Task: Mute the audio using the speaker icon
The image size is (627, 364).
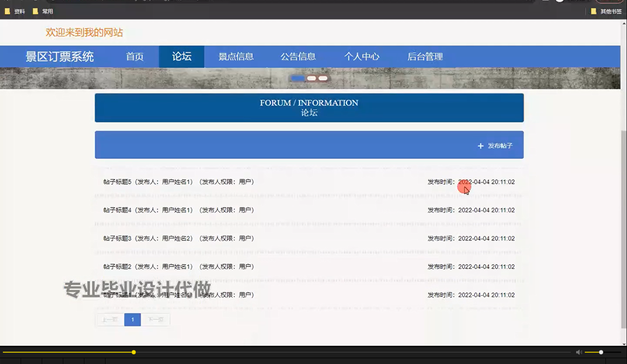Action: click(x=578, y=352)
